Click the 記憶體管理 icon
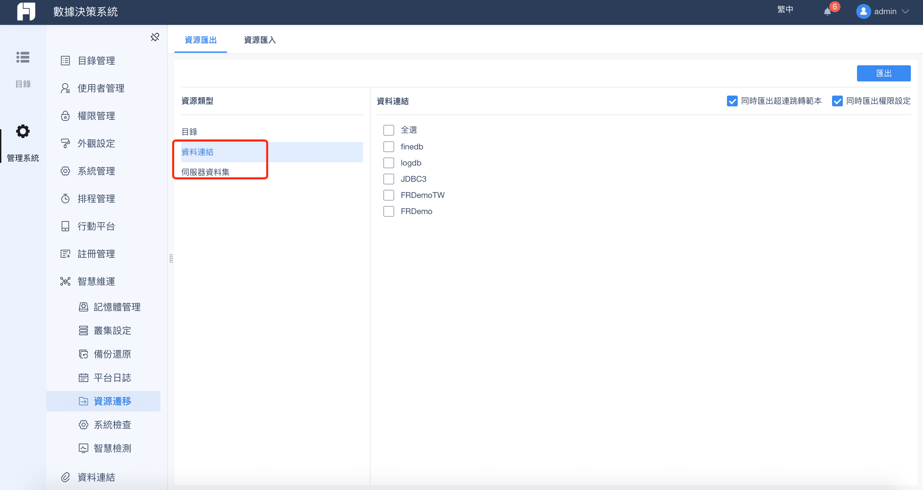The width and height of the screenshot is (923, 490). coord(84,307)
